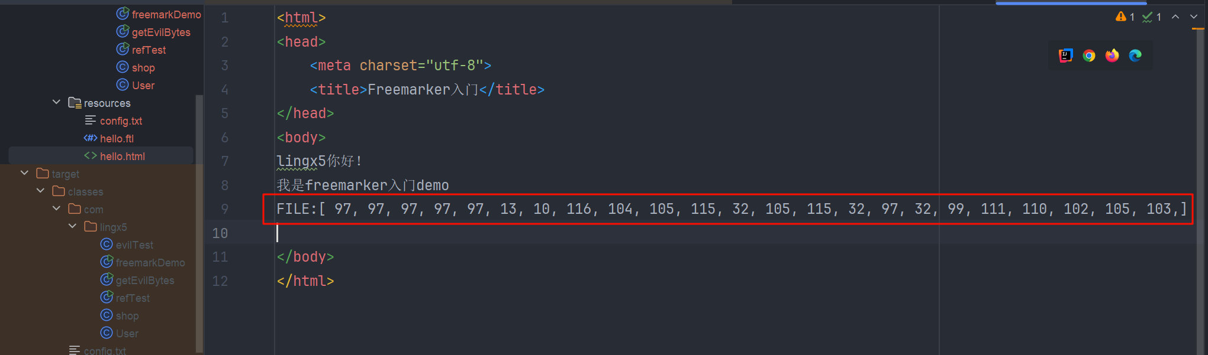Select the com folder in target
Viewport: 1208px width, 355px height.
point(94,209)
